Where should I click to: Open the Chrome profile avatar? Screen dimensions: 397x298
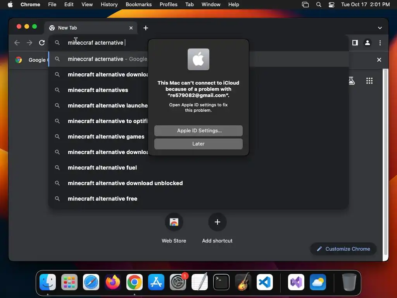click(368, 43)
